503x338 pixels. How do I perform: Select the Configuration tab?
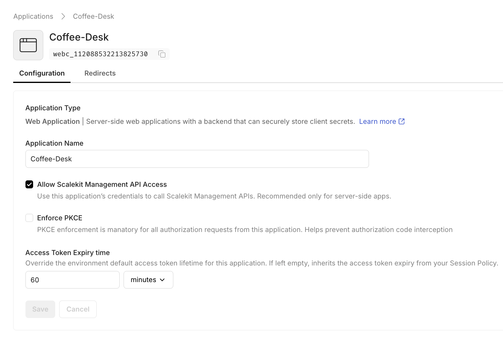point(42,73)
